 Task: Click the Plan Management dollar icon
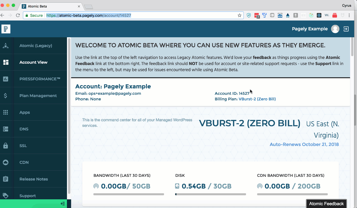pos(6,96)
